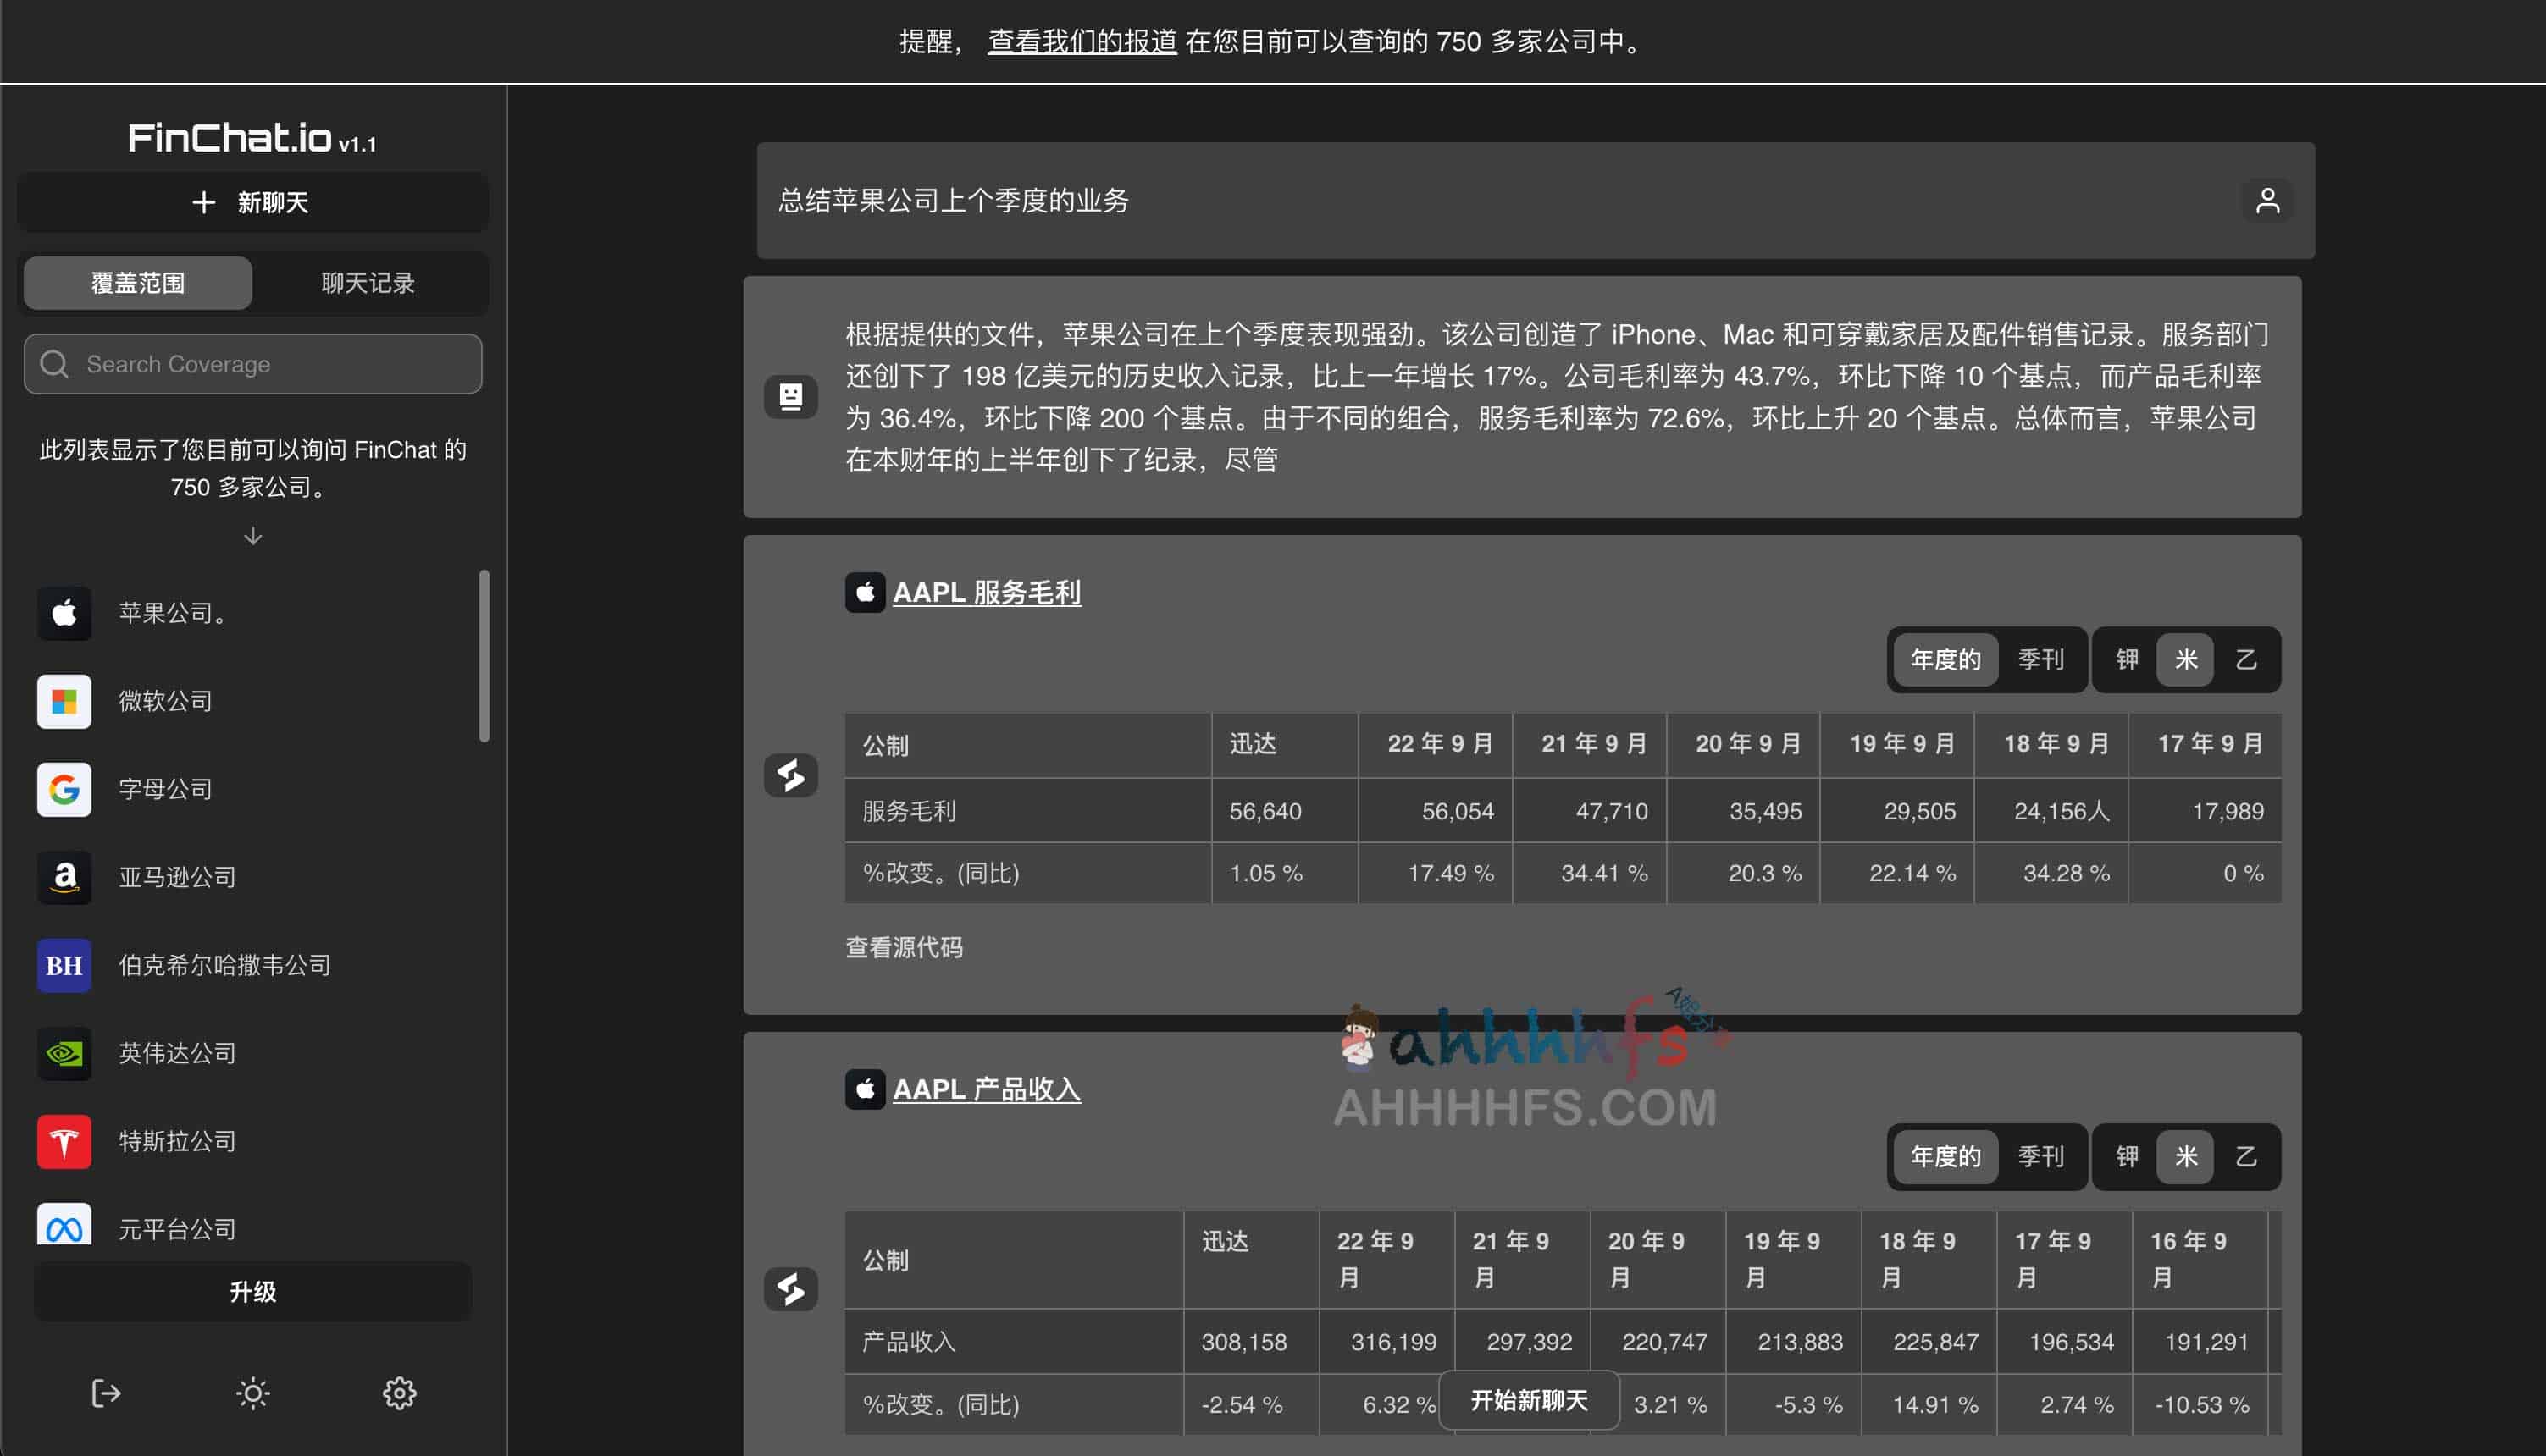Open 查看源代码 under the services table

904,947
